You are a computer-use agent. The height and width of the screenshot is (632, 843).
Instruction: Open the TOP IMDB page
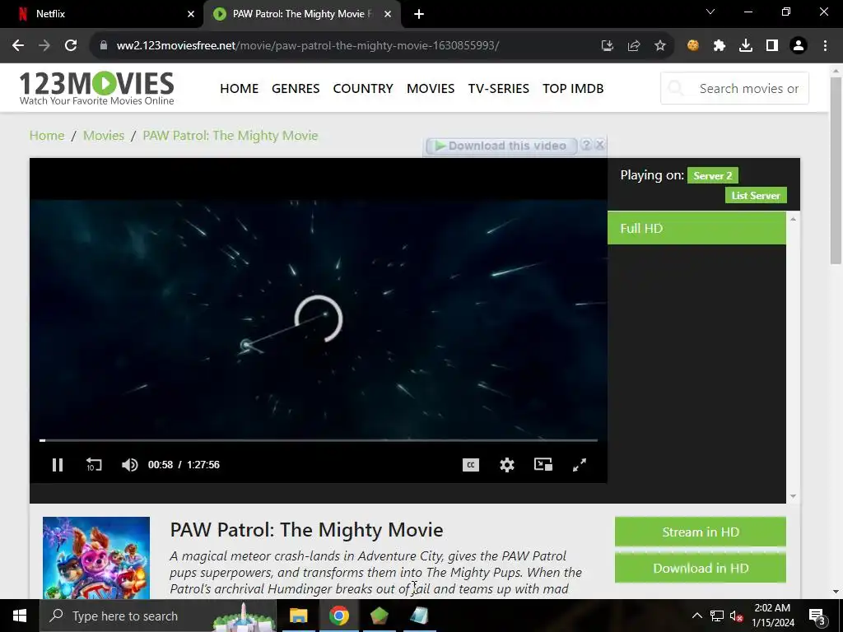click(x=573, y=89)
